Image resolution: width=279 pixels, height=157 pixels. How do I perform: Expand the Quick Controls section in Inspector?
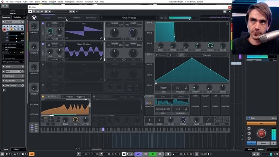(13, 85)
